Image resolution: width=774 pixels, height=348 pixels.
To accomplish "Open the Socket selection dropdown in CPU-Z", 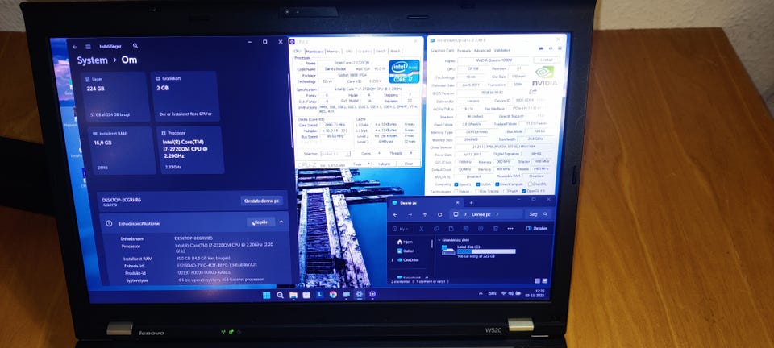I will click(x=335, y=154).
